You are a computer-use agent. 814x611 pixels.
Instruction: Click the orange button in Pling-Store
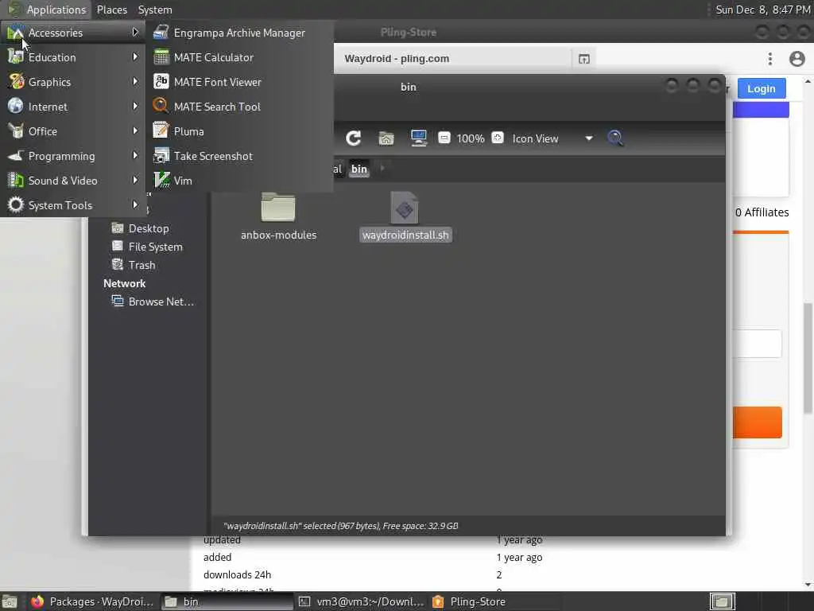(x=758, y=422)
